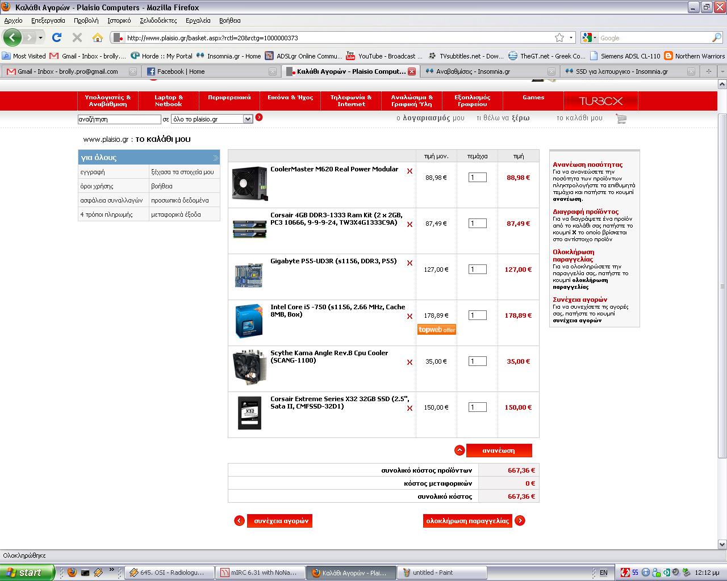Click the red arrow beside ανανέωση
This screenshot has height=581, width=727.
[459, 451]
